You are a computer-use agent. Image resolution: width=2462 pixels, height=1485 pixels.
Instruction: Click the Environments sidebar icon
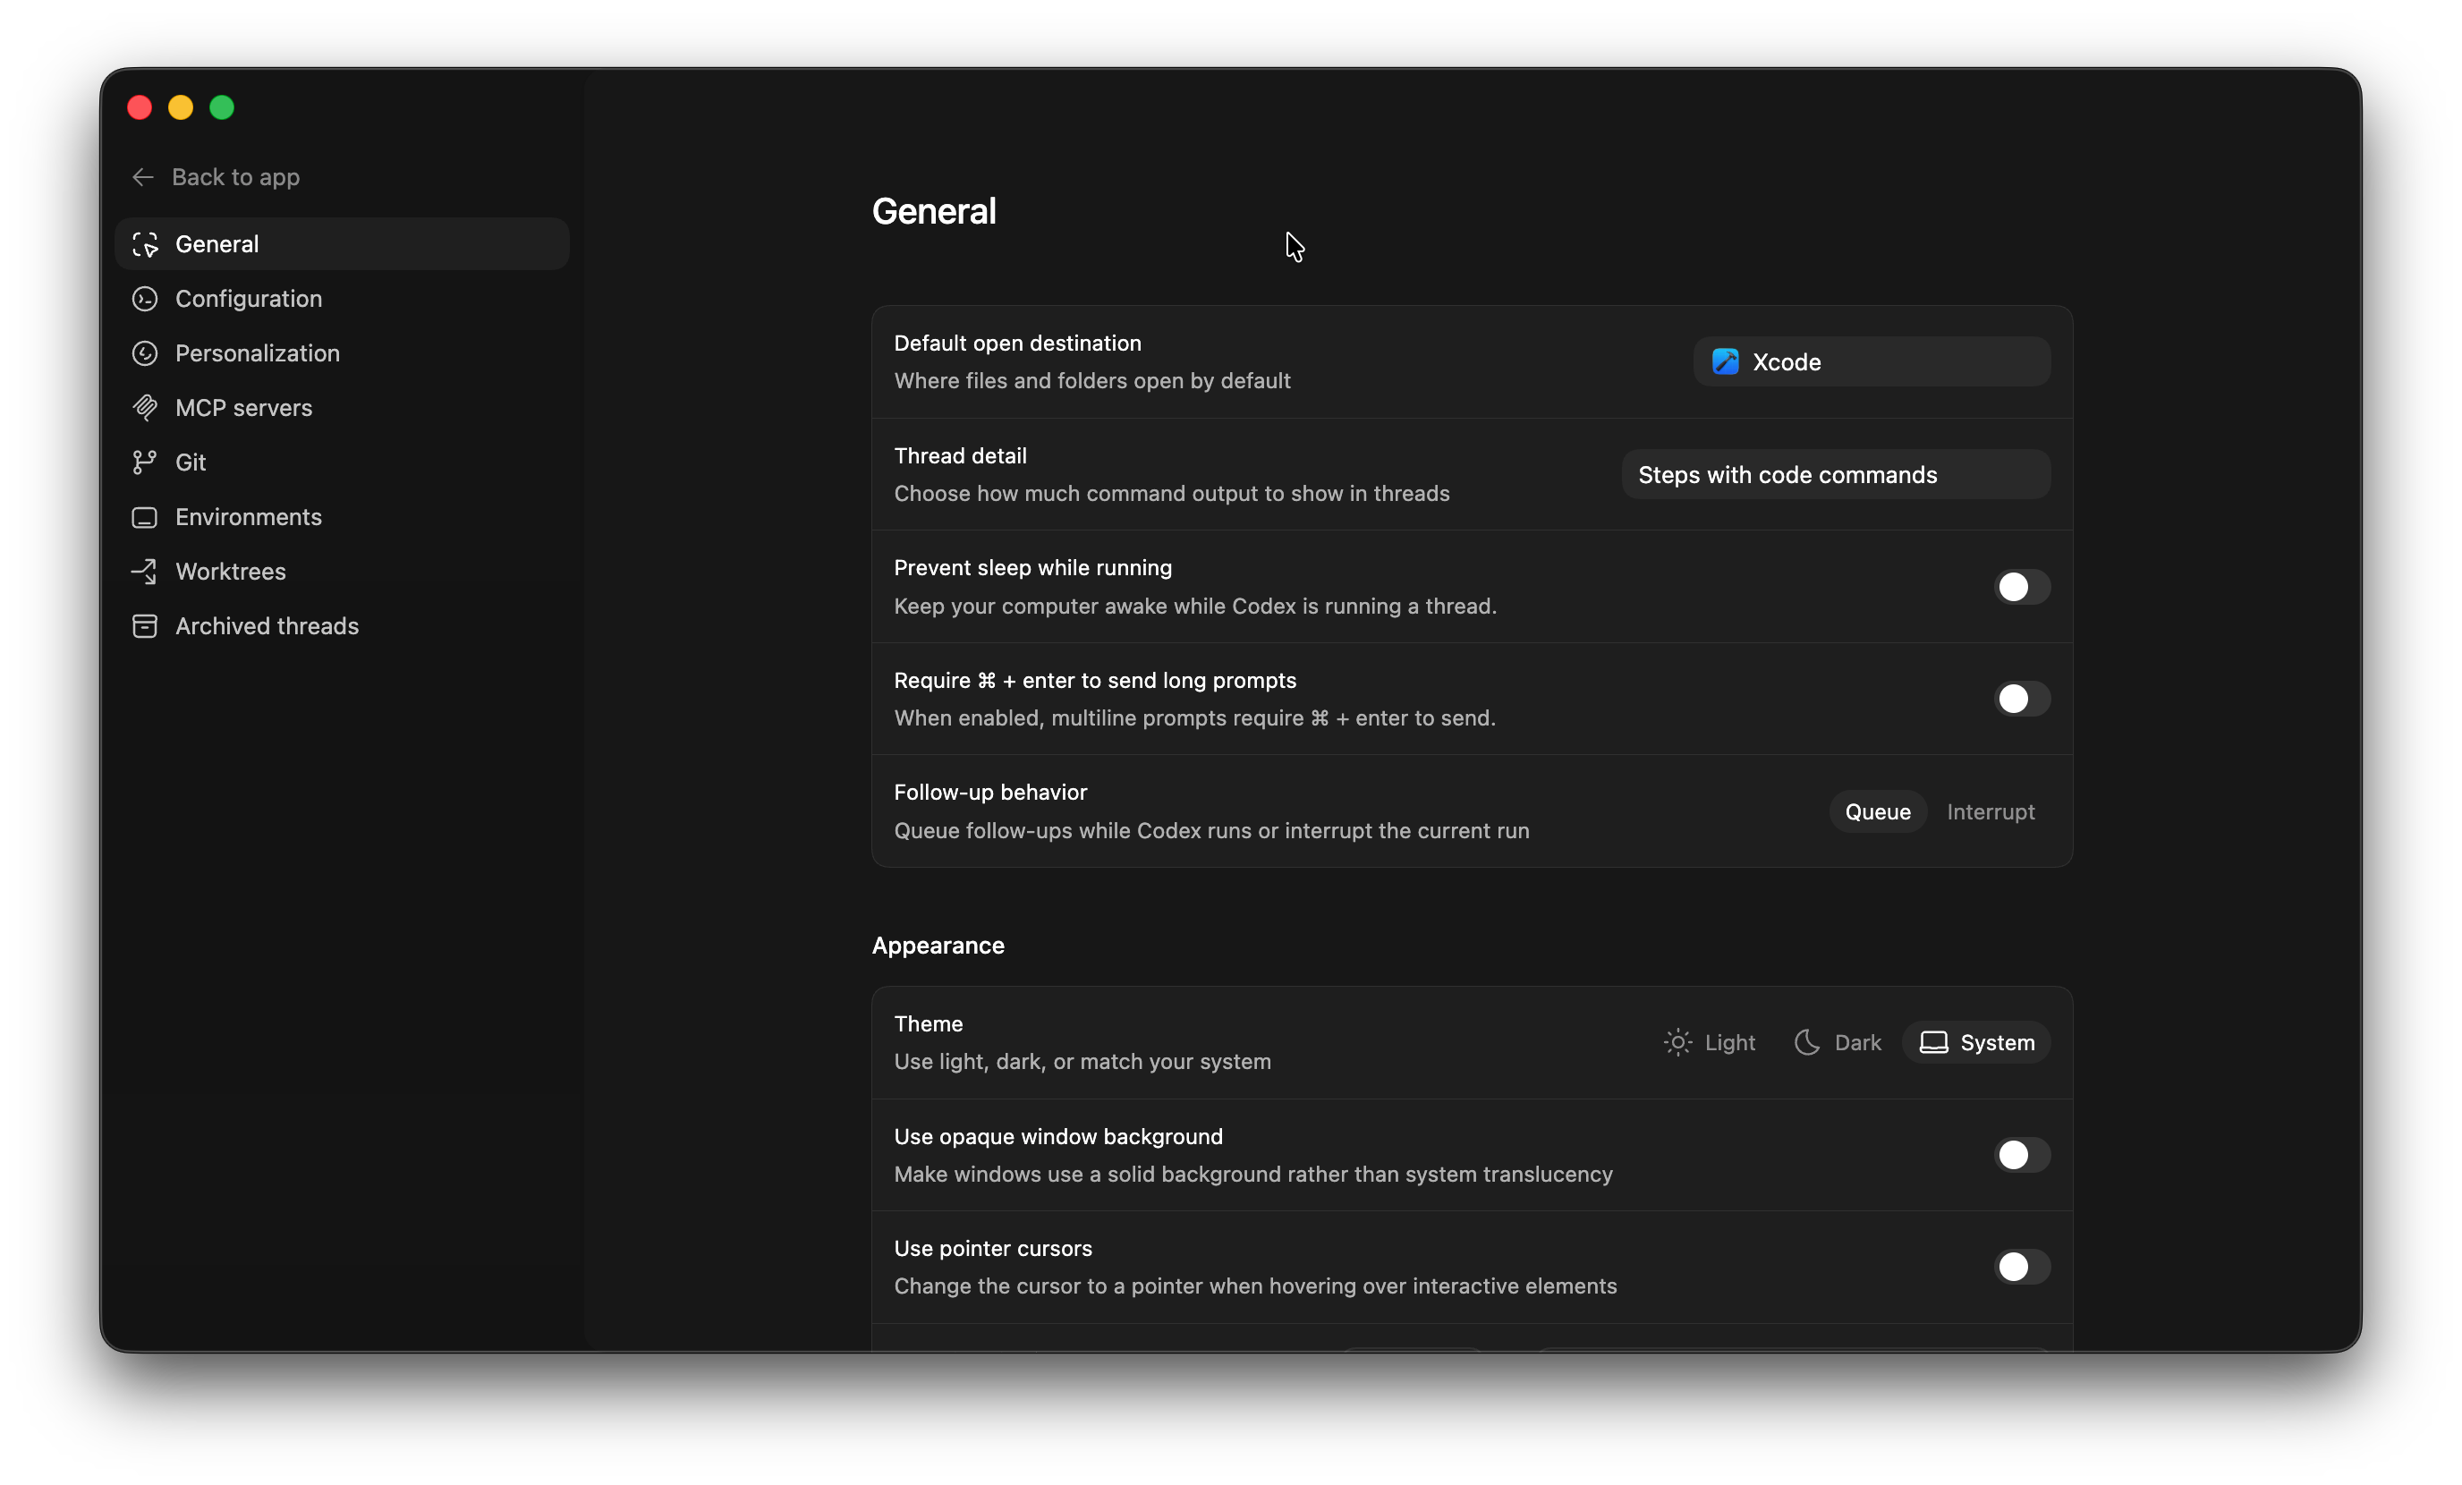(x=145, y=518)
